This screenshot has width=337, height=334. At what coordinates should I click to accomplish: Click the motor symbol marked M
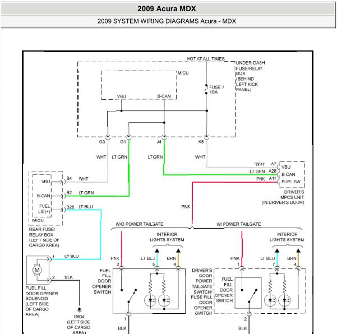coord(37,270)
